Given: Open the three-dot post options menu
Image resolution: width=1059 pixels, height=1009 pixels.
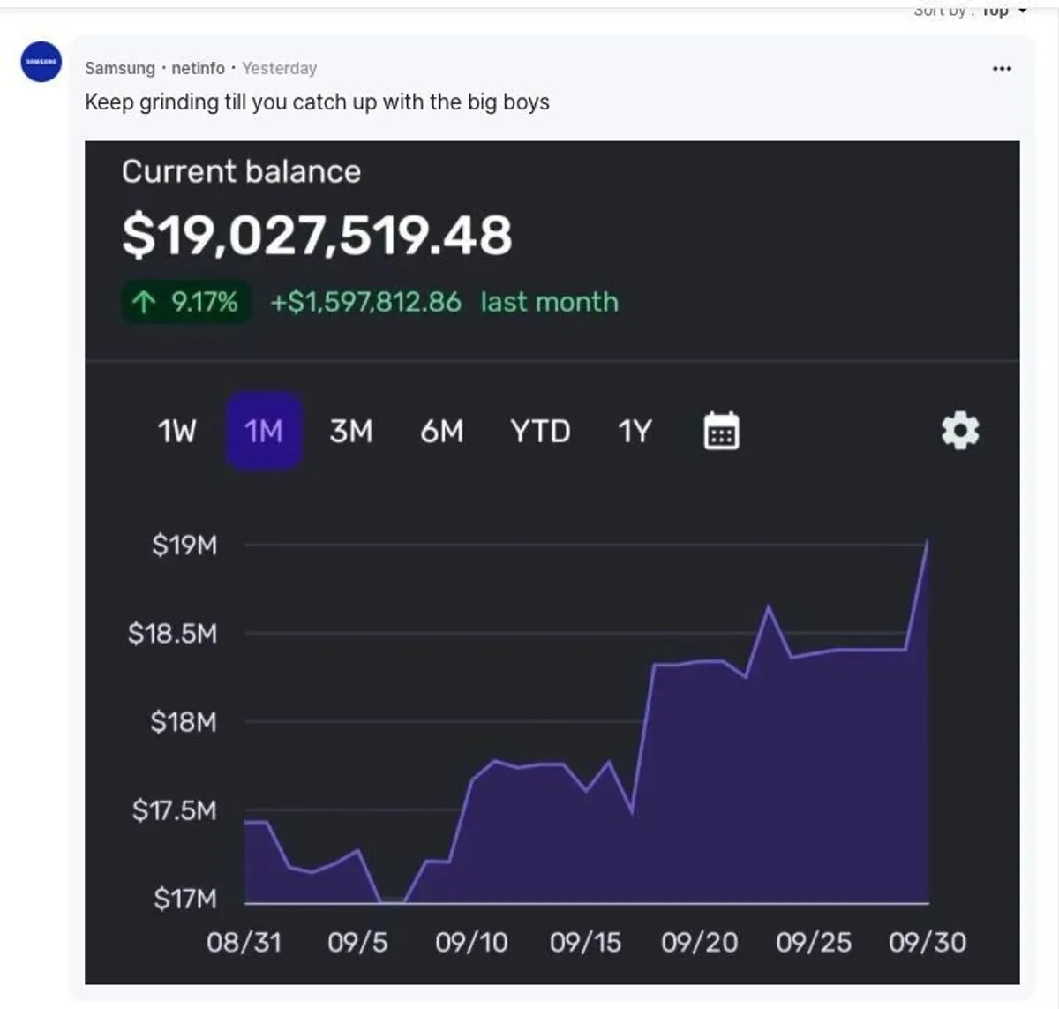Looking at the screenshot, I should tap(1002, 69).
